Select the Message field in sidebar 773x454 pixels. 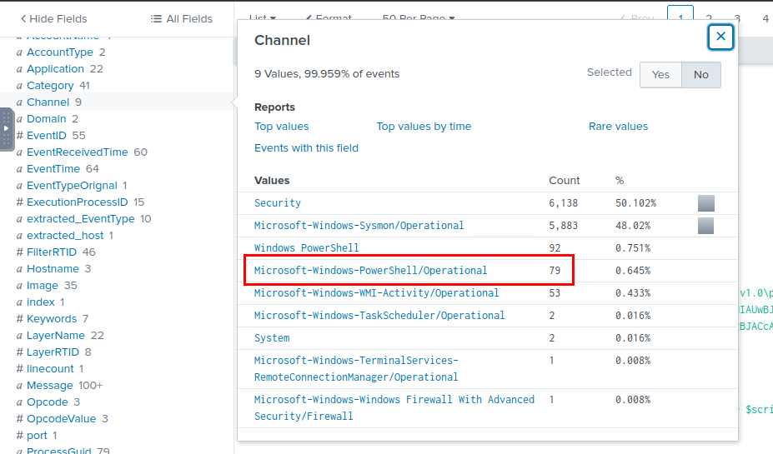coord(50,386)
